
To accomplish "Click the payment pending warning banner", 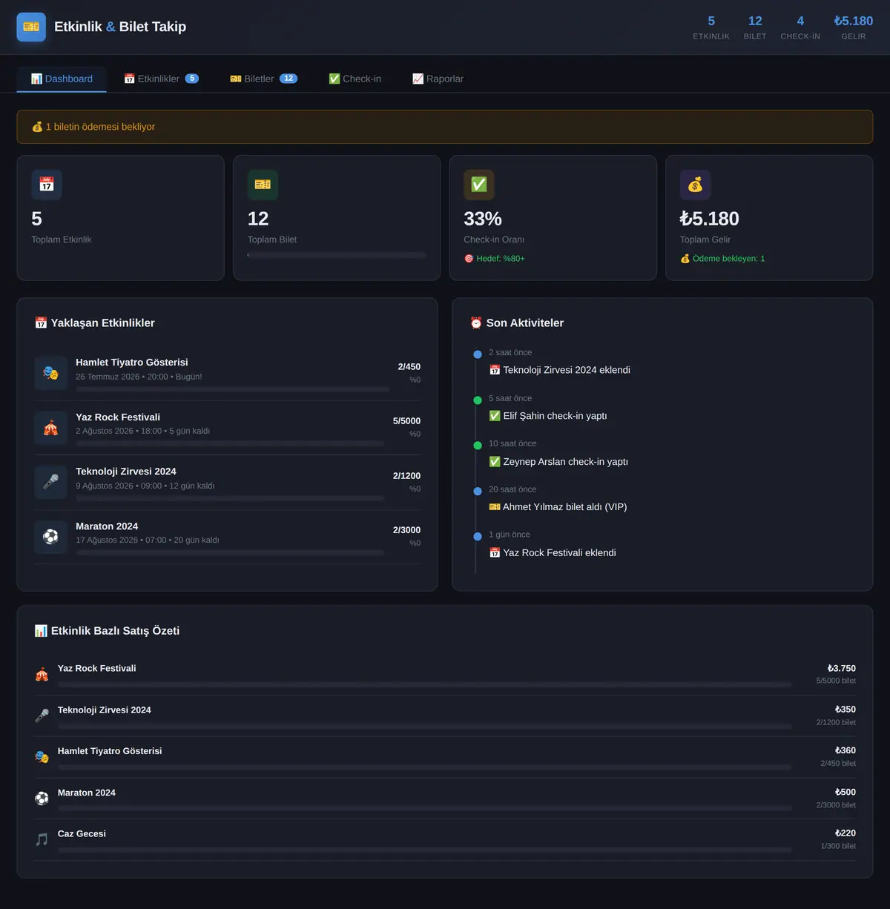I will (x=445, y=127).
